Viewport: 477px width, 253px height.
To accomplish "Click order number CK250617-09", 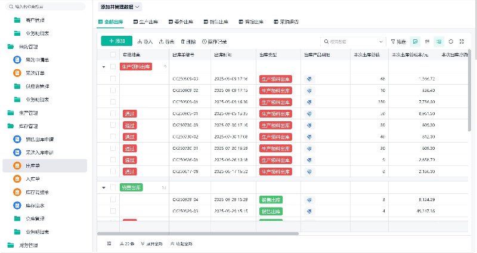I will click(185, 171).
